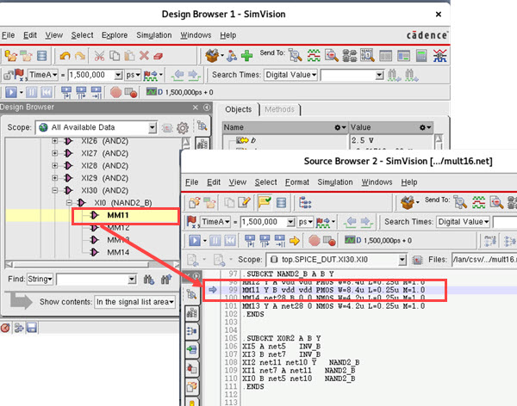Click previous edge arrow in Design Browser toolbar
Image resolution: width=517 pixels, height=406 pixels.
pos(178,75)
